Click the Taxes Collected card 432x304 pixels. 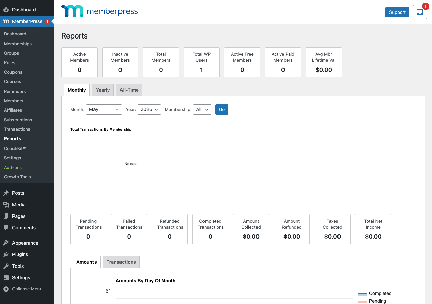click(x=332, y=229)
